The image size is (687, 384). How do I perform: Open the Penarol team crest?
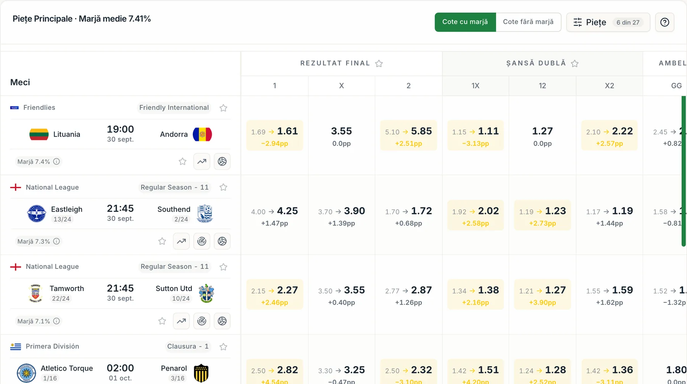coord(201,373)
